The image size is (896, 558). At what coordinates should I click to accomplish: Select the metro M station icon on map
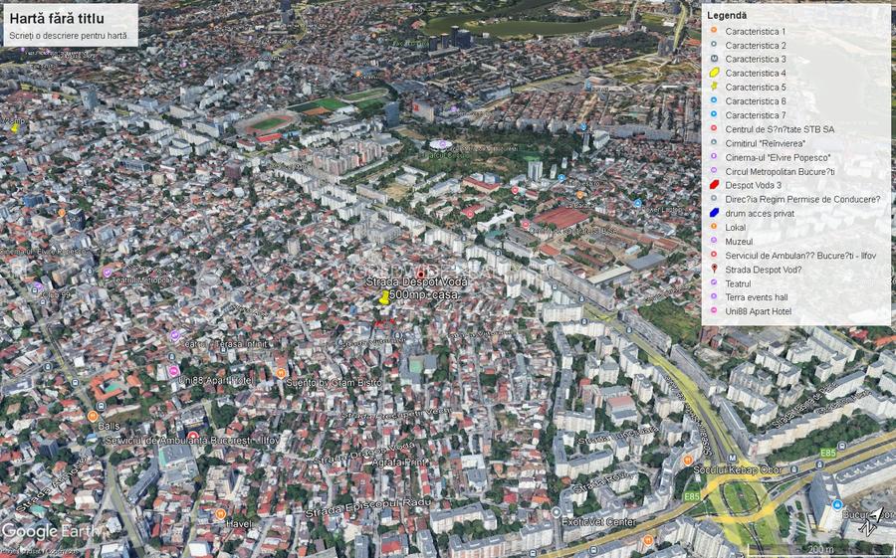(x=733, y=458)
